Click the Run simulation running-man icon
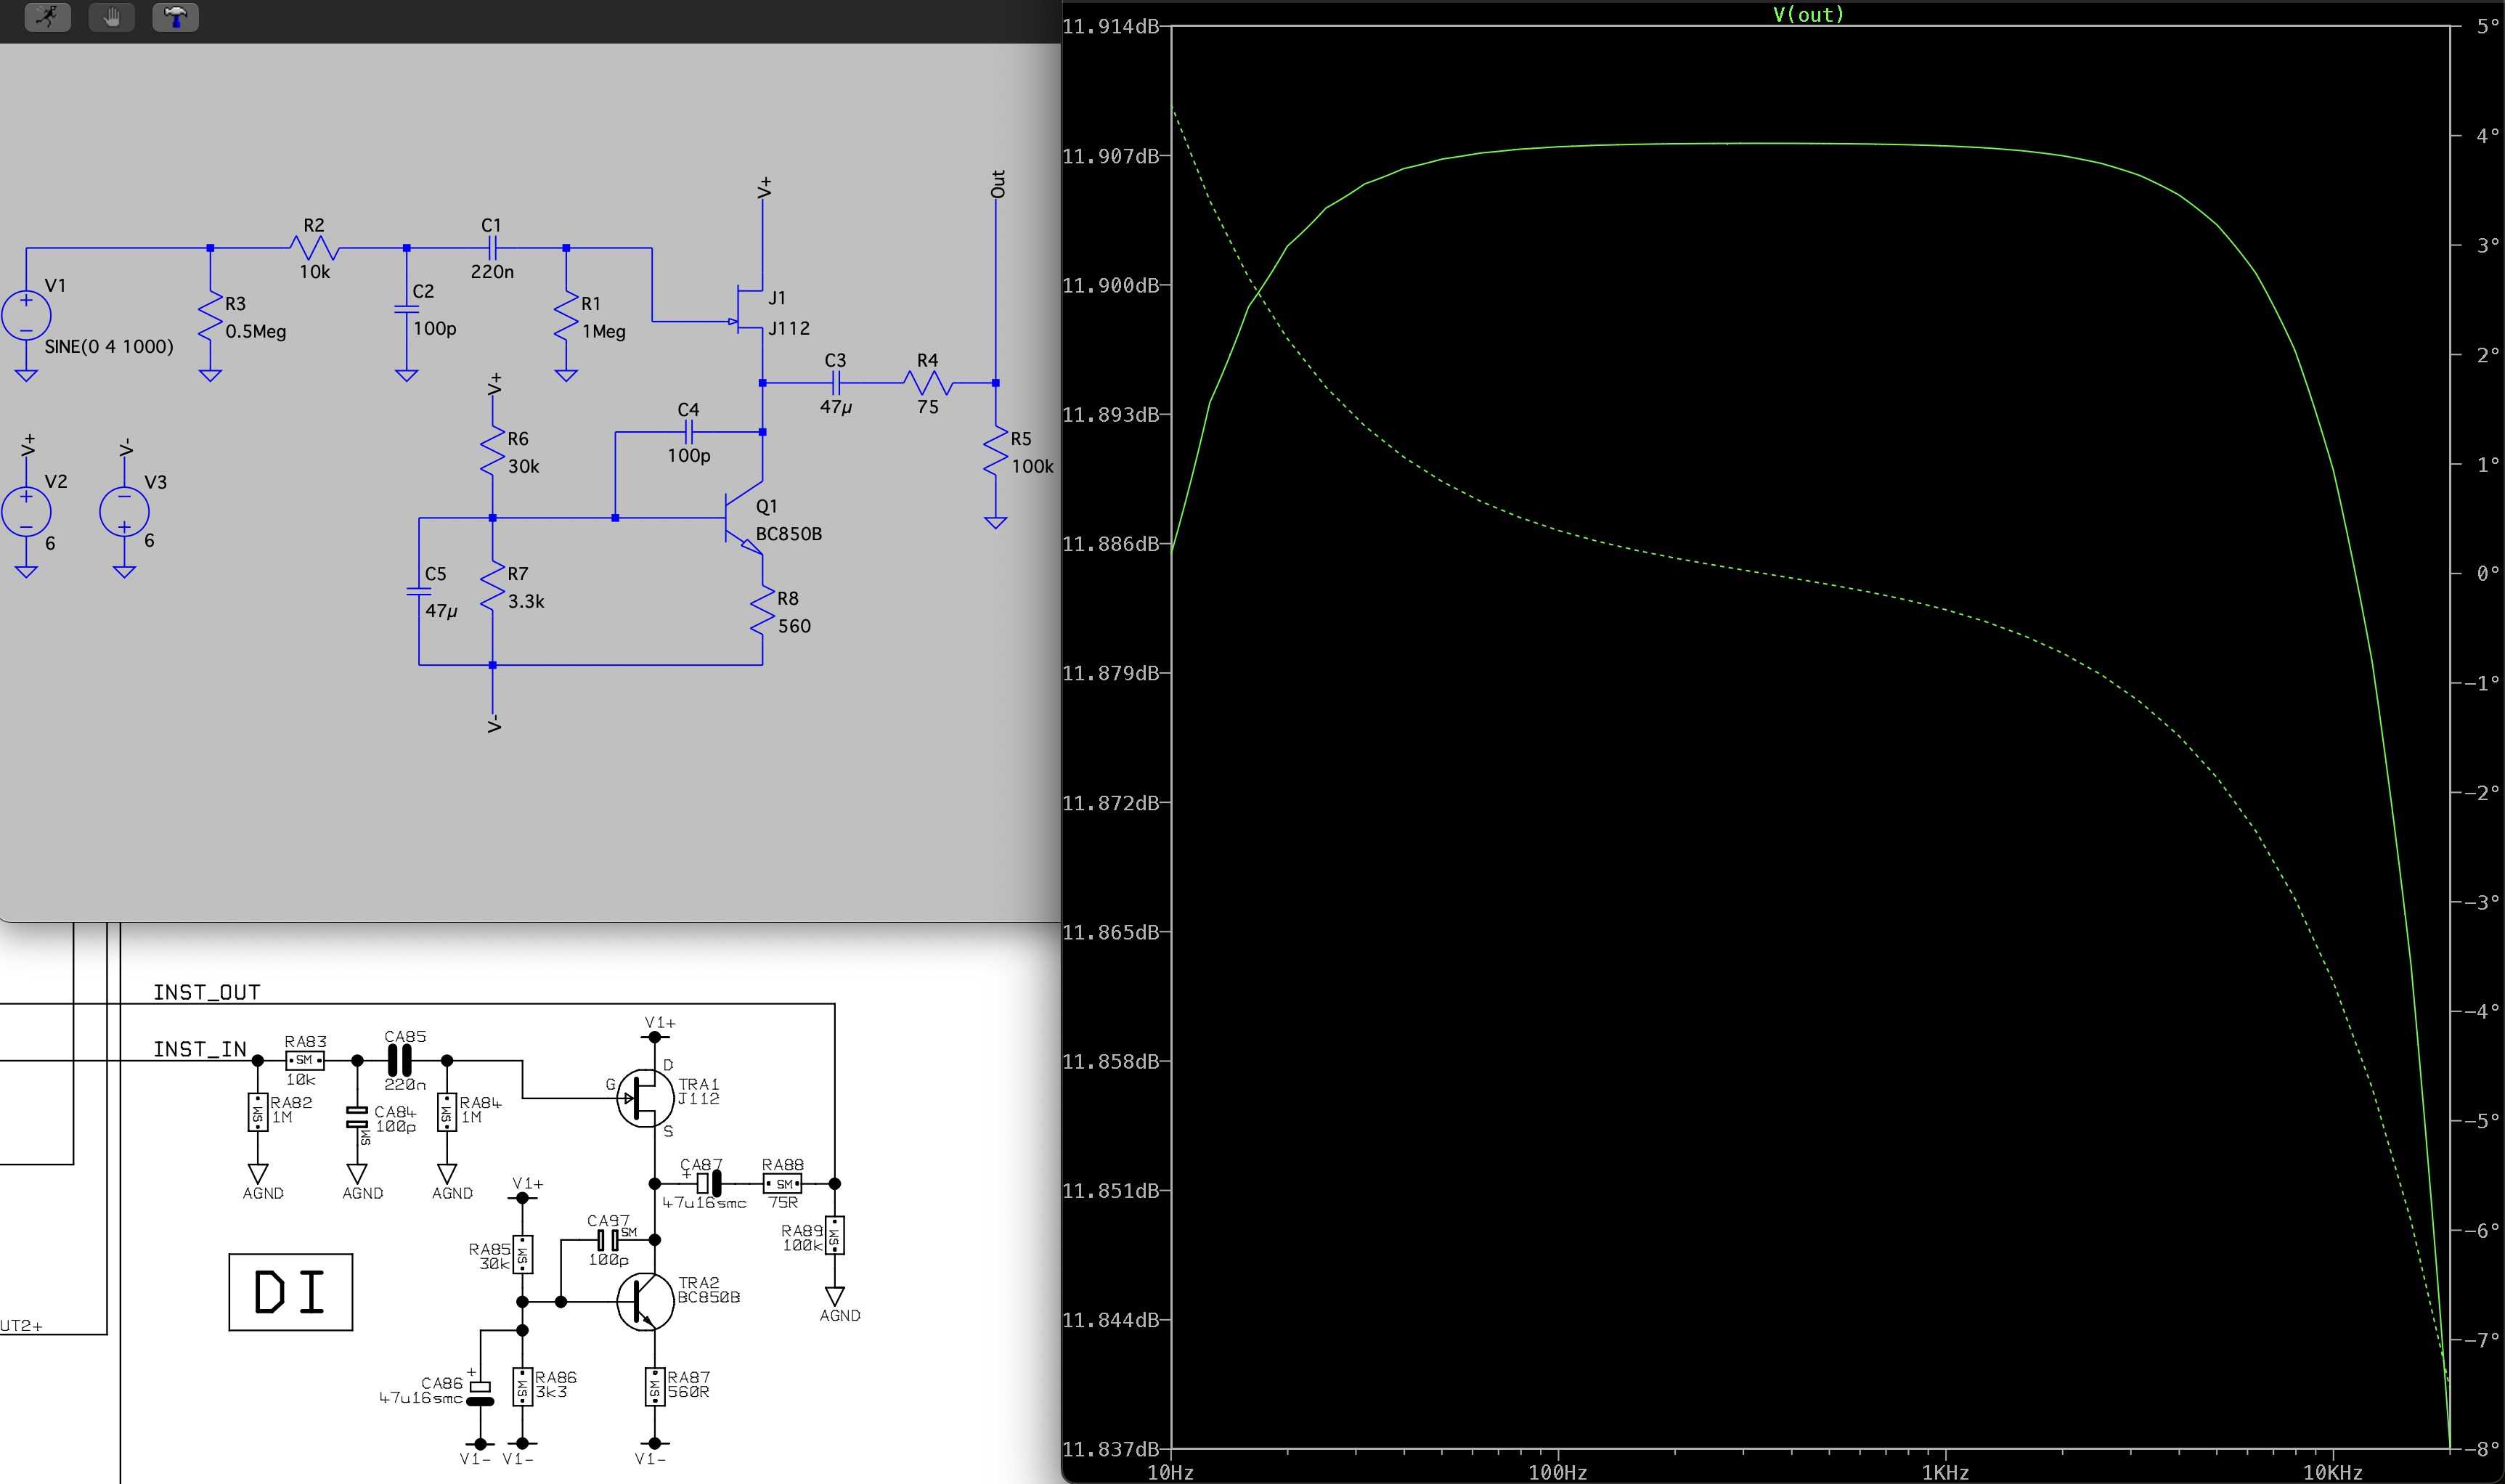 pyautogui.click(x=47, y=17)
